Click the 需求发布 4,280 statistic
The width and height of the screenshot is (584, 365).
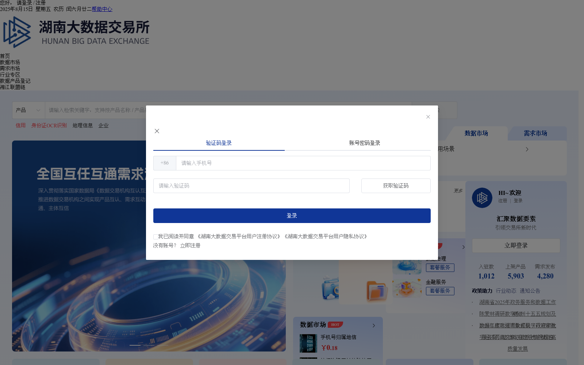pyautogui.click(x=545, y=272)
